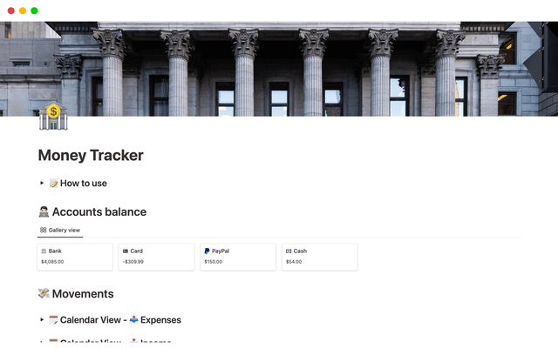Click the Money Tracker page title
Screen dimensions: 558x348
(x=91, y=156)
